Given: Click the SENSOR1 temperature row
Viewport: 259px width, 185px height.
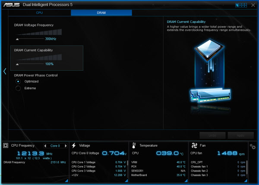Looking at the screenshot, I should click(x=158, y=171).
